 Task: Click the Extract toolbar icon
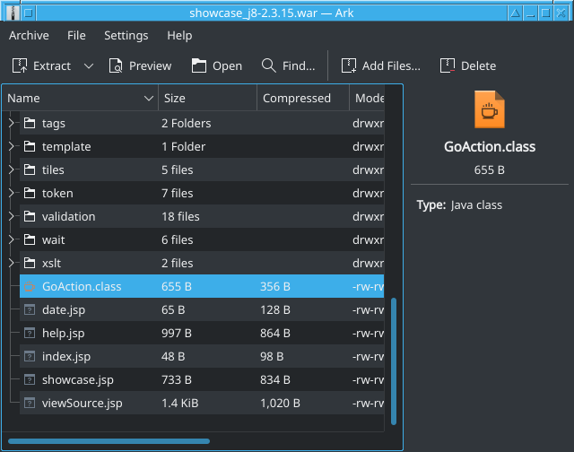(x=20, y=65)
